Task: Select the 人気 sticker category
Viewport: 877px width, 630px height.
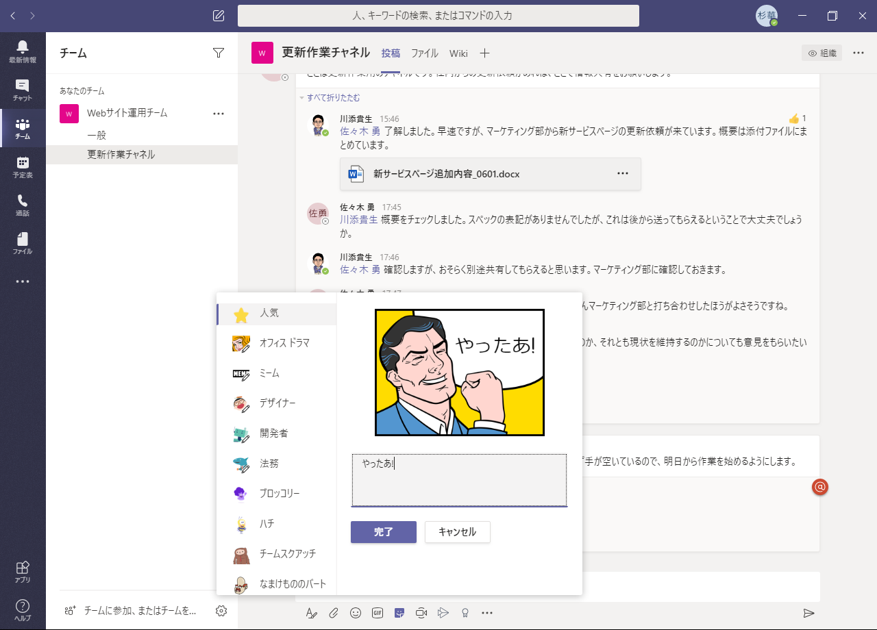Action: (277, 314)
